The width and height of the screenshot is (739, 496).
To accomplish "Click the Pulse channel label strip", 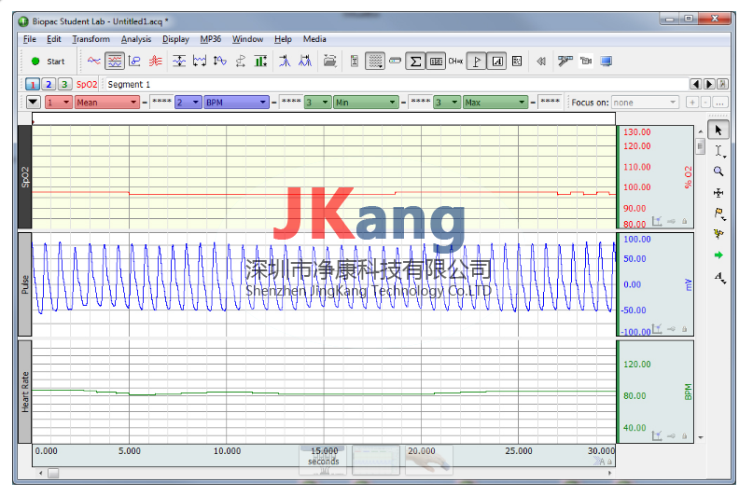I will [x=25, y=284].
